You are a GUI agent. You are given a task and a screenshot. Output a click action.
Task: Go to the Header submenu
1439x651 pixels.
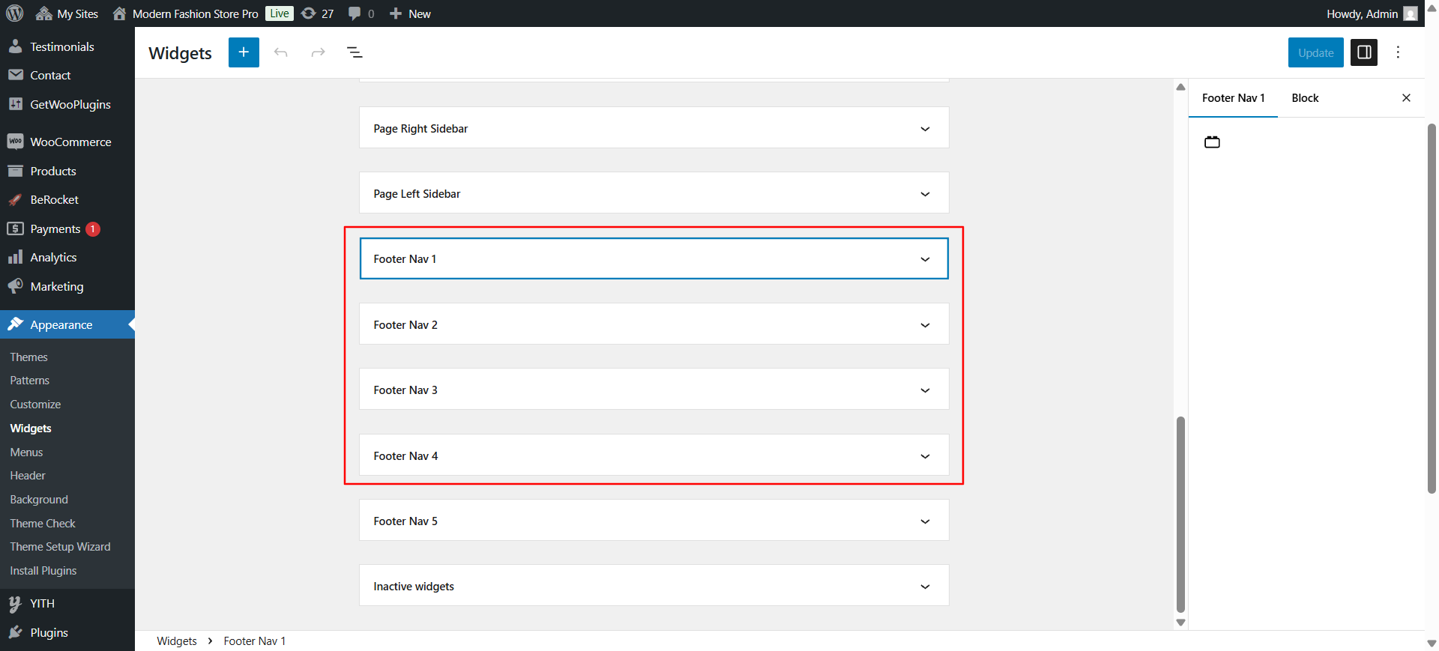28,476
